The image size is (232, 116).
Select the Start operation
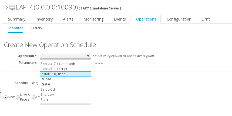45,100
